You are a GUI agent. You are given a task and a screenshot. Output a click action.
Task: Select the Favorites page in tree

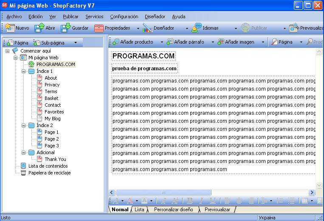coord(54,112)
